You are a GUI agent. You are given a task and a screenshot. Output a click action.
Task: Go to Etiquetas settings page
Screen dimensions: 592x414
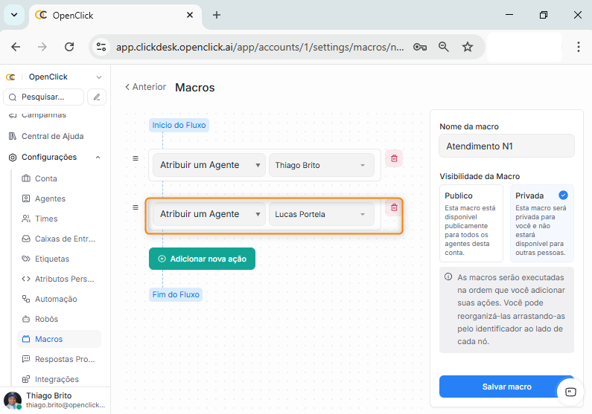52,259
